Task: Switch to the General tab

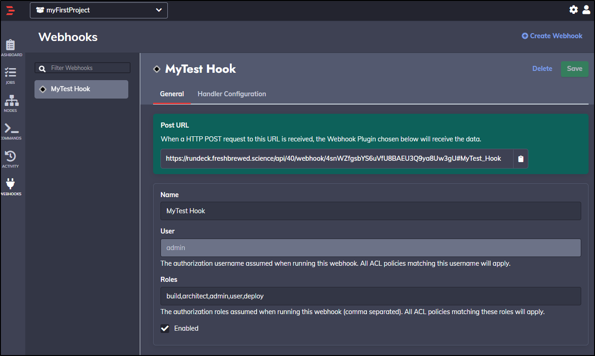Action: (172, 94)
